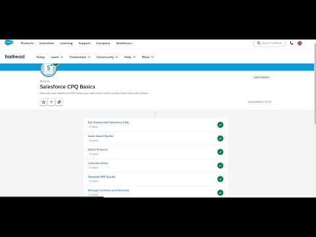Open the Learning menu
Viewport: 316px width, 237px height.
click(66, 43)
